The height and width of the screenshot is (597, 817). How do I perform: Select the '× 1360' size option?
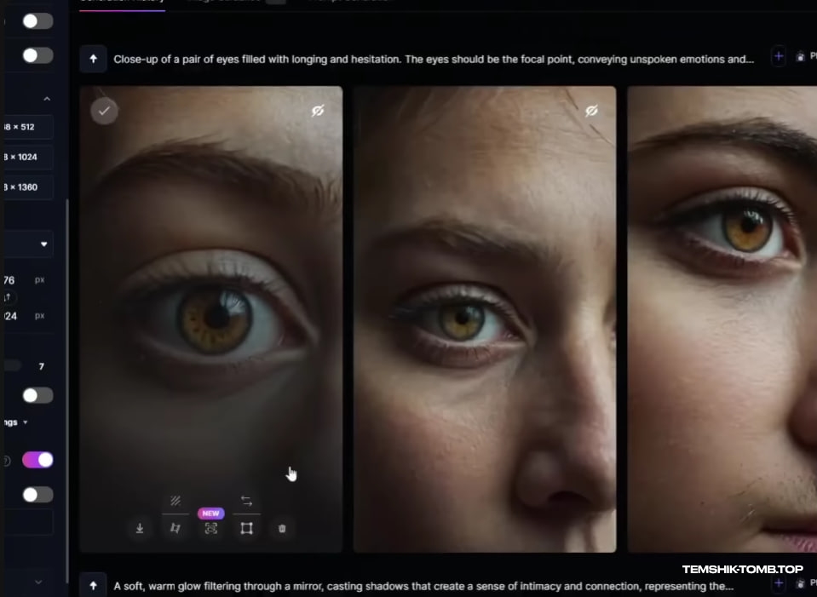[27, 187]
